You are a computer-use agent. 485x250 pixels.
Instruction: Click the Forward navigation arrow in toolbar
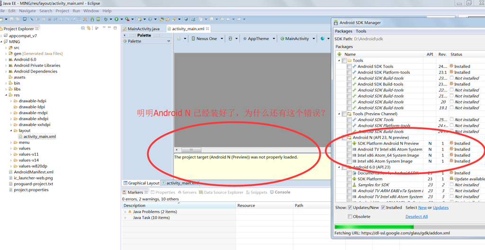239,19
